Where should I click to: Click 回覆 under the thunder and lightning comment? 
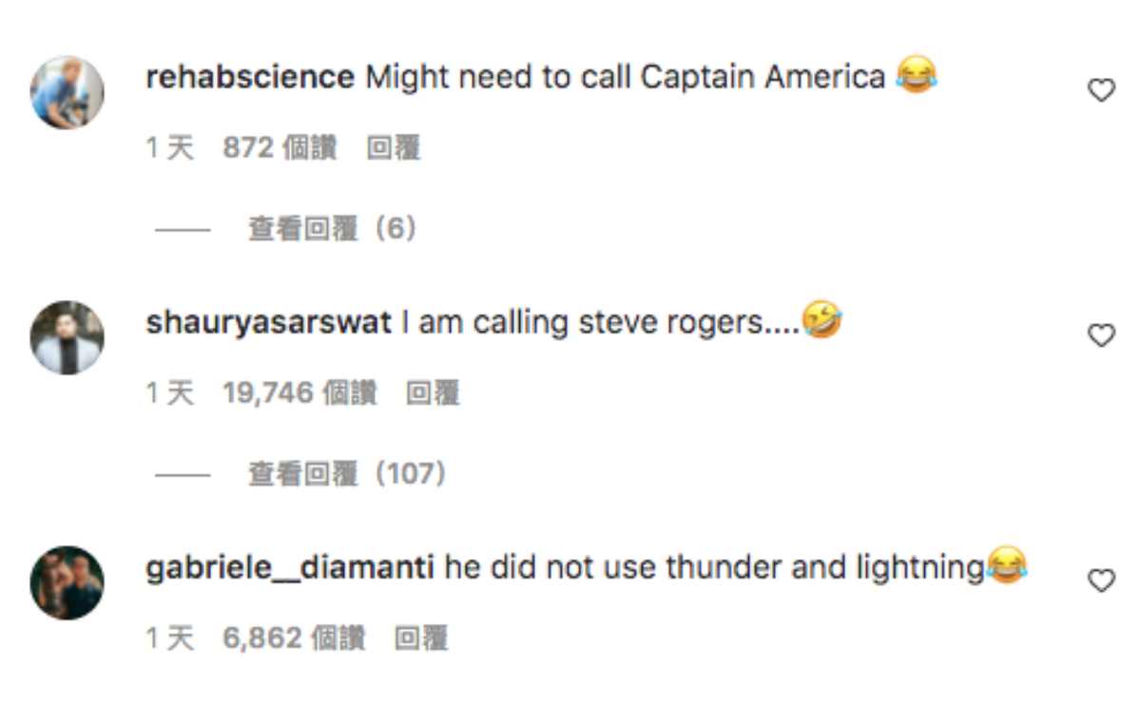click(x=420, y=638)
